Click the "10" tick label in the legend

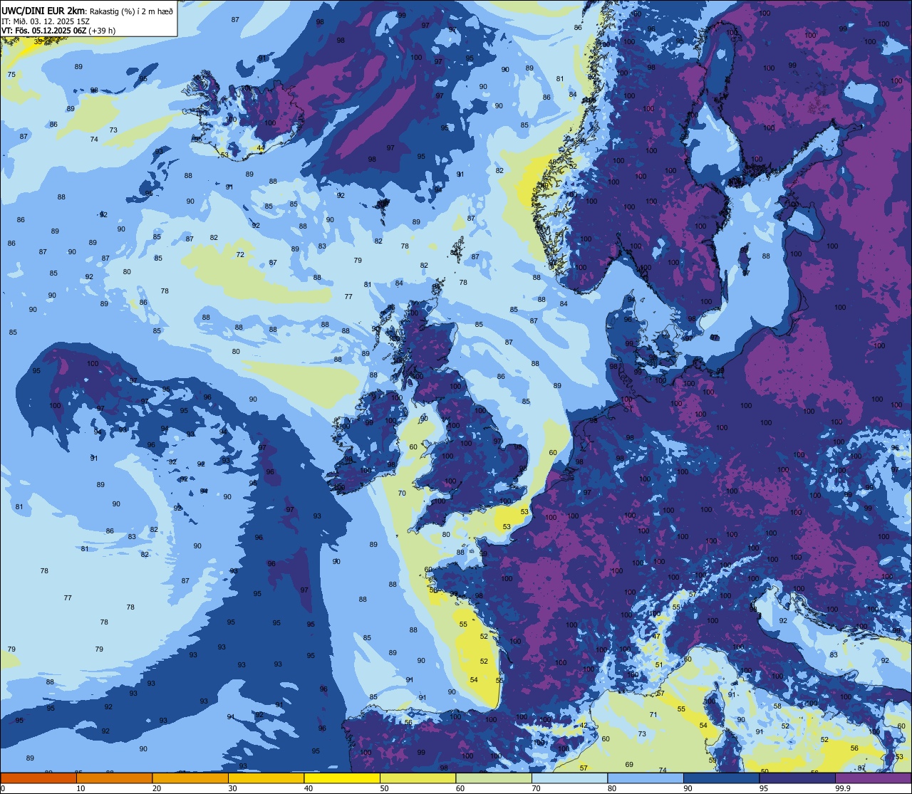point(81,788)
